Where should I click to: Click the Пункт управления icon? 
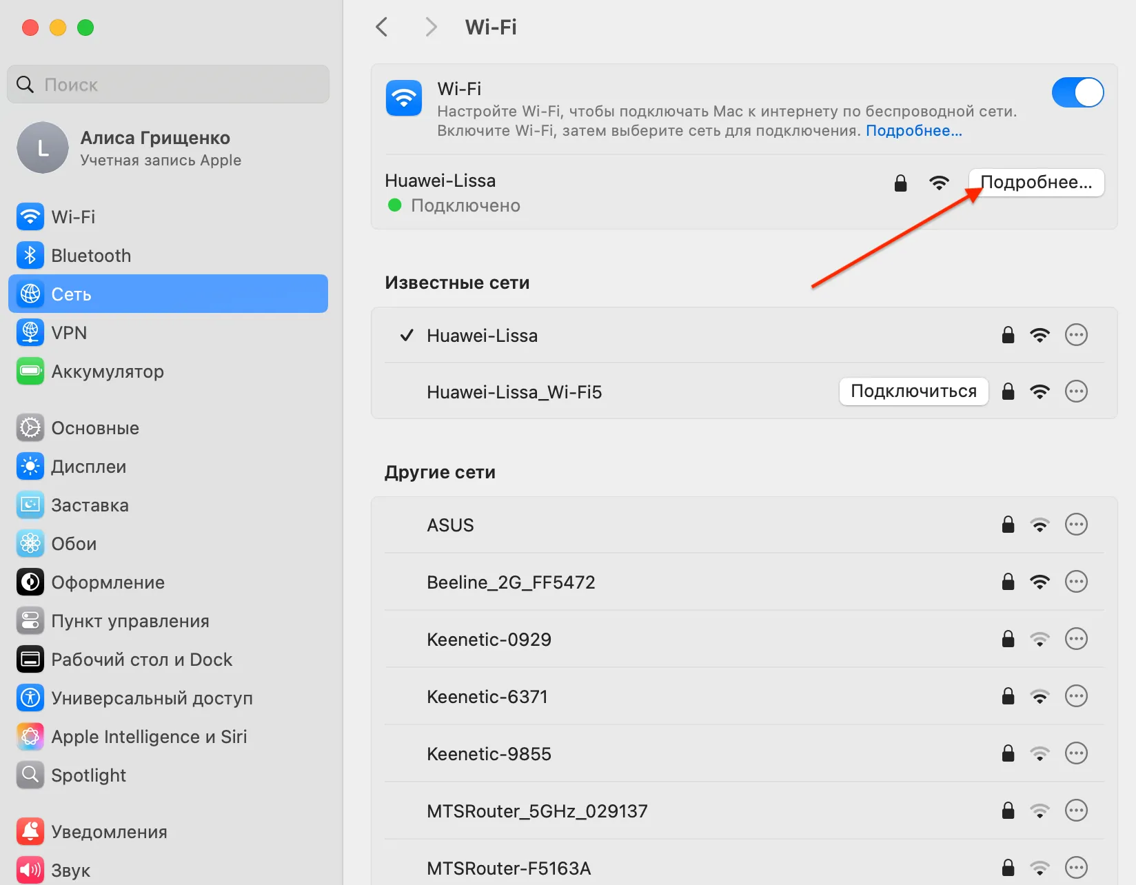[30, 621]
